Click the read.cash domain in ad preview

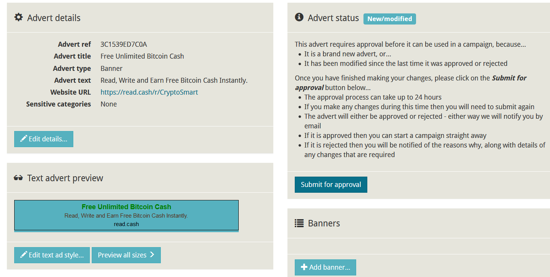[126, 224]
